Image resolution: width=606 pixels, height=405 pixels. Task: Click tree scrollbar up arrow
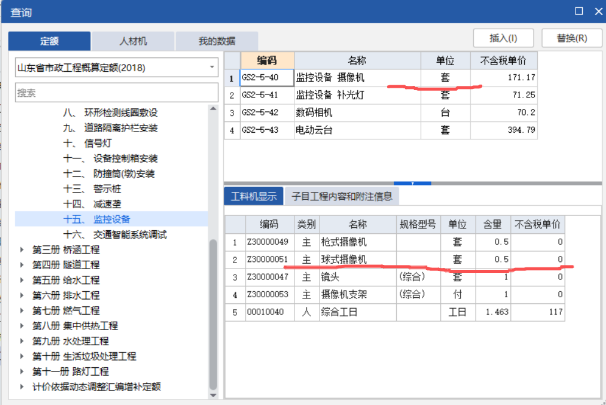tap(213, 109)
